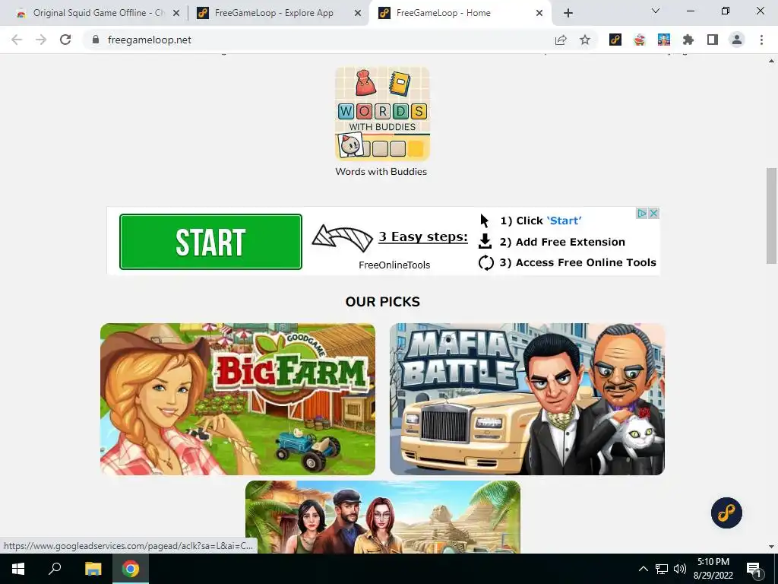This screenshot has height=584, width=778.
Task: Reload the freegameloop.net page
Action: 65,40
